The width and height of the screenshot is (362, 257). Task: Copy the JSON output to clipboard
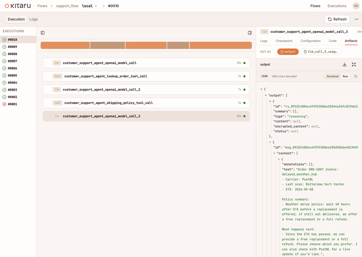(x=356, y=76)
